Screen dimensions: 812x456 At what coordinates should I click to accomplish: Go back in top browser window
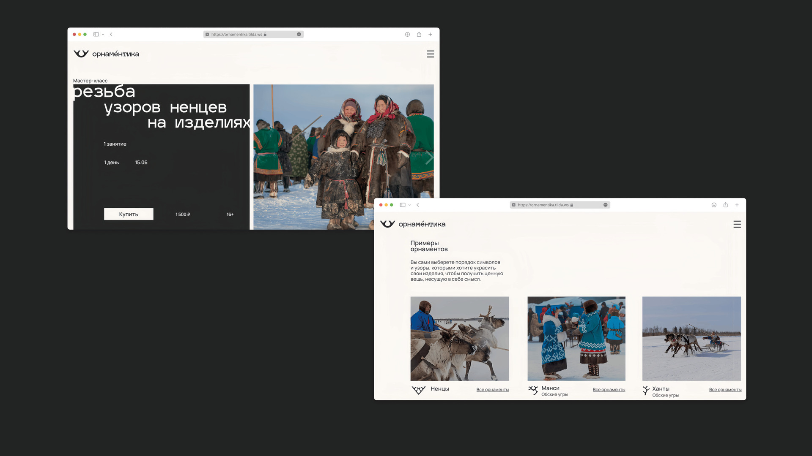[x=111, y=35]
